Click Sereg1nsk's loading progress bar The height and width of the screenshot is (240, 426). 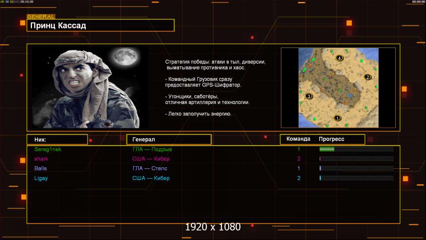coord(356,149)
